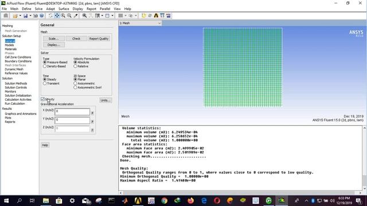Open File Explorer from the taskbar
Image resolution: width=367 pixels, height=206 pixels.
click(x=46, y=200)
